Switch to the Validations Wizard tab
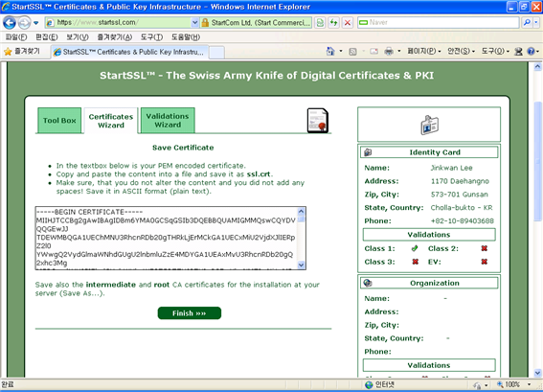The width and height of the screenshot is (543, 392). 168,120
